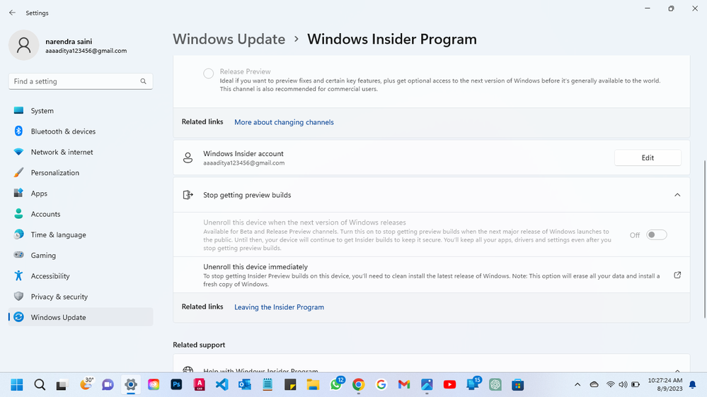This screenshot has height=397, width=707.
Task: Open the volume speaker tray icon
Action: pos(623,385)
